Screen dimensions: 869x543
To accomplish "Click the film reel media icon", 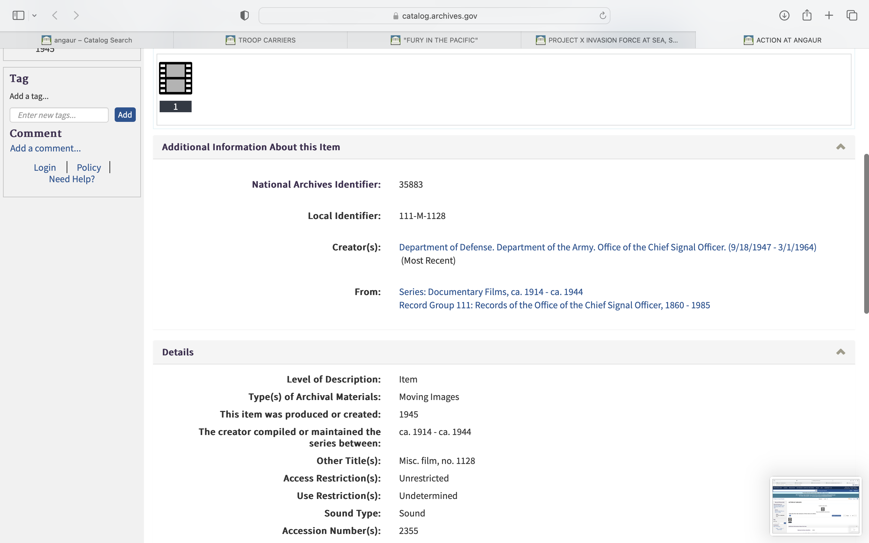I will (x=175, y=78).
